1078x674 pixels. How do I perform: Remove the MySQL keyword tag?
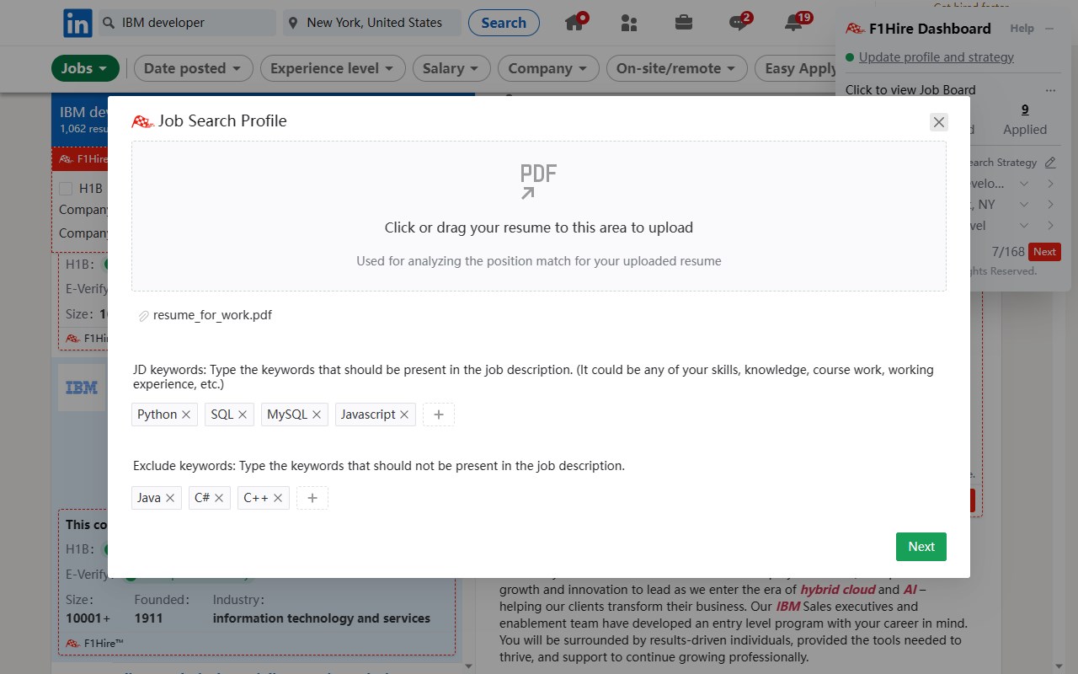317,415
